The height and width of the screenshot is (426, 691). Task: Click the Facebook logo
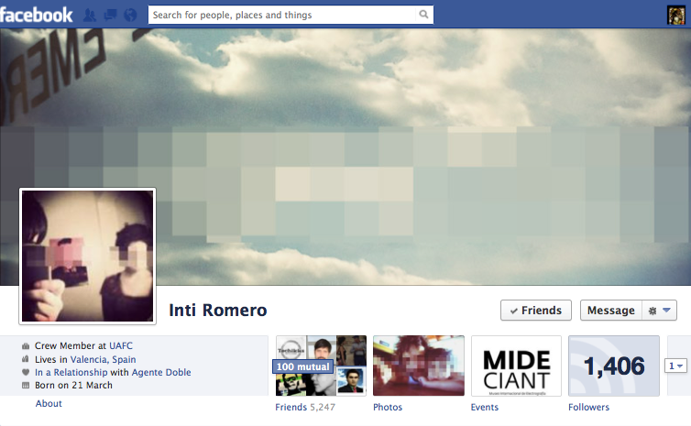37,15
